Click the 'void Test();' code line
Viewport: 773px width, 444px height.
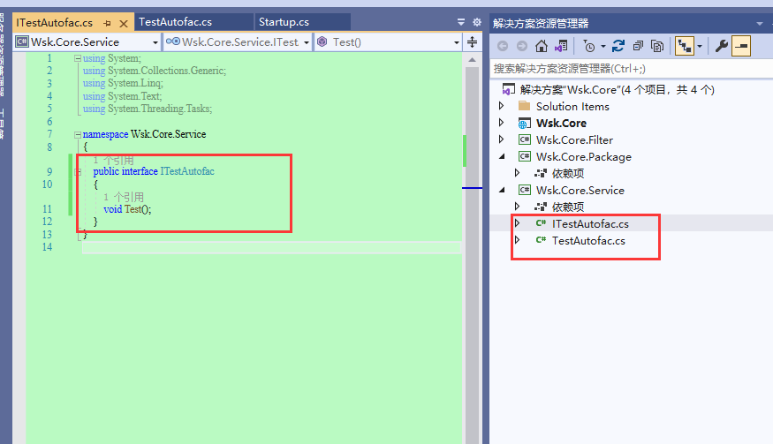pos(127,209)
